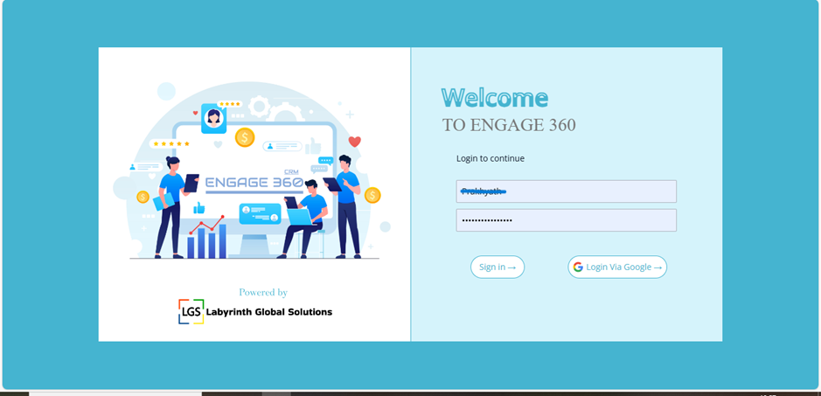Focus the username input field
The image size is (821, 396).
(x=566, y=191)
